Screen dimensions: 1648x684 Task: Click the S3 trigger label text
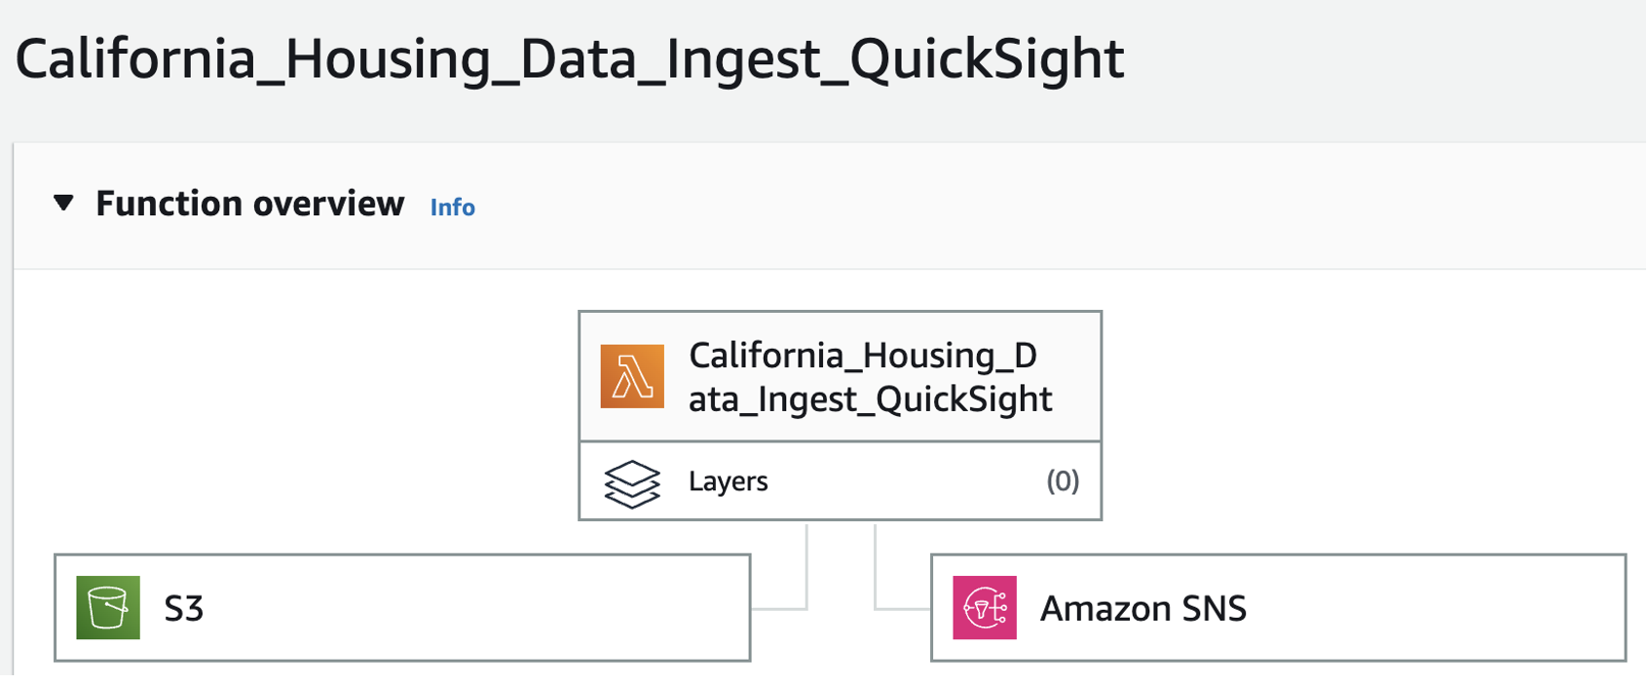183,609
